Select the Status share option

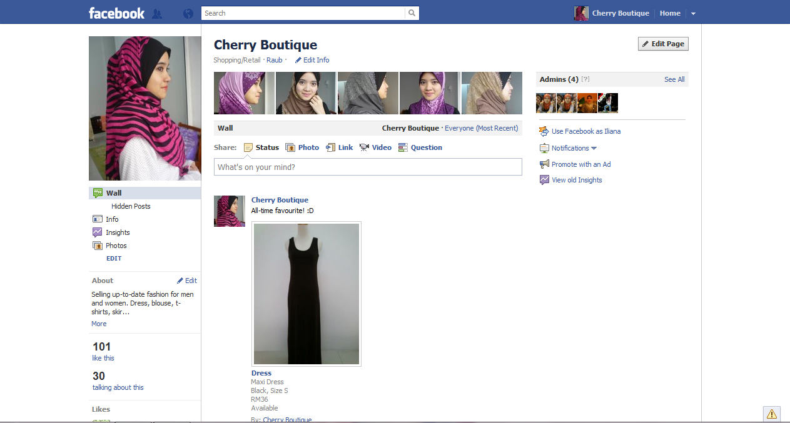pyautogui.click(x=261, y=147)
